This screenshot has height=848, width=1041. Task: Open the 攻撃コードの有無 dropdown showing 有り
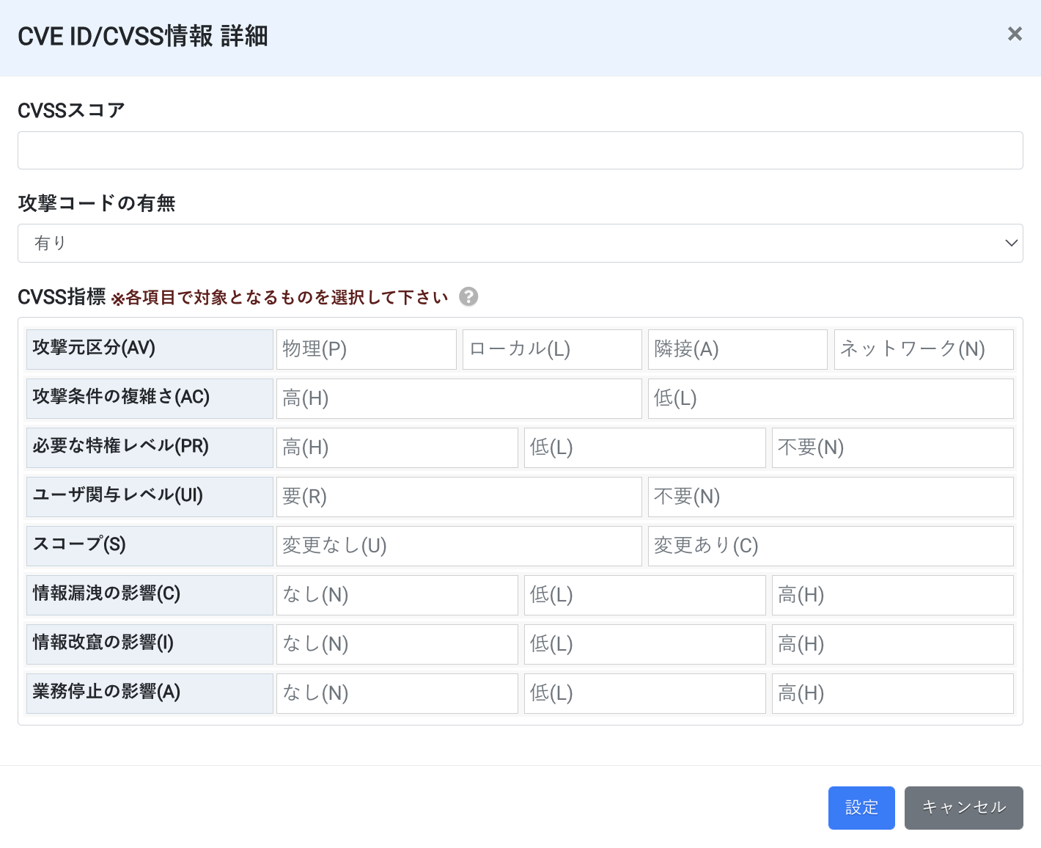click(x=520, y=243)
